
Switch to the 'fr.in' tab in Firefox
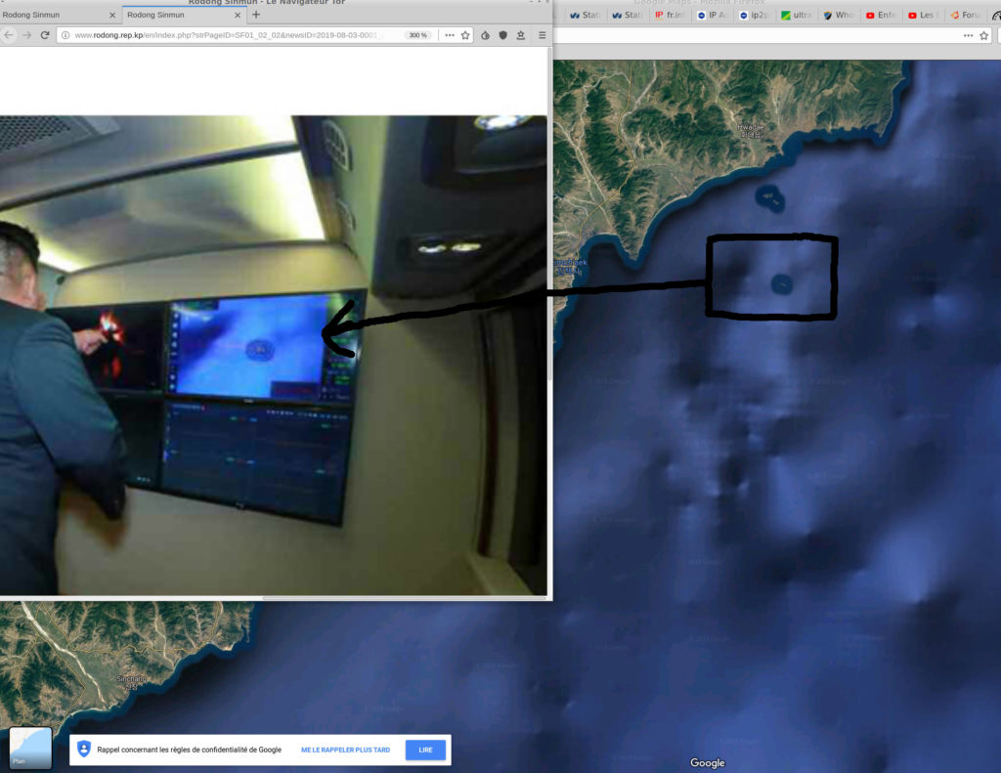(669, 15)
